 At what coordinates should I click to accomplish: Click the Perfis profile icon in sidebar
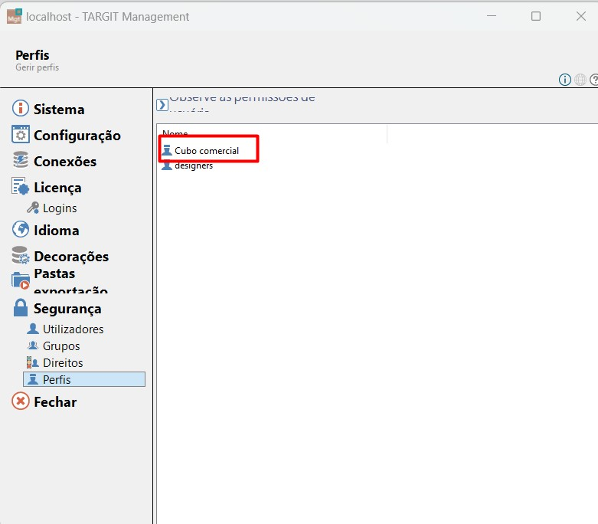click(x=33, y=379)
